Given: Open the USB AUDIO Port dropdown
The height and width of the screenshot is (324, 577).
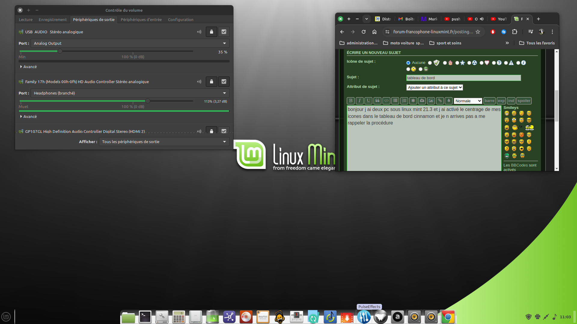Looking at the screenshot, I should 130,43.
